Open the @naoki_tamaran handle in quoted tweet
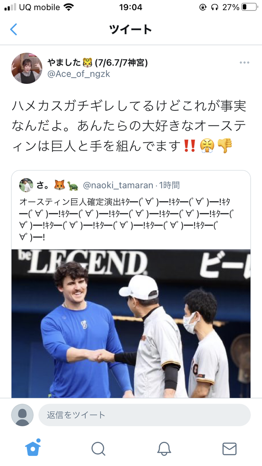The height and width of the screenshot is (466, 262). point(118,185)
